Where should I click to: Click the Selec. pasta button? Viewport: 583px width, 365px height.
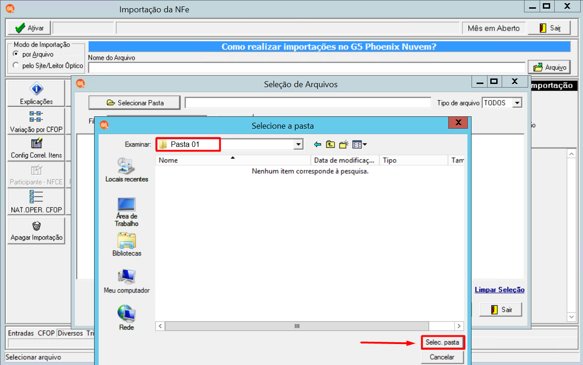click(x=442, y=342)
